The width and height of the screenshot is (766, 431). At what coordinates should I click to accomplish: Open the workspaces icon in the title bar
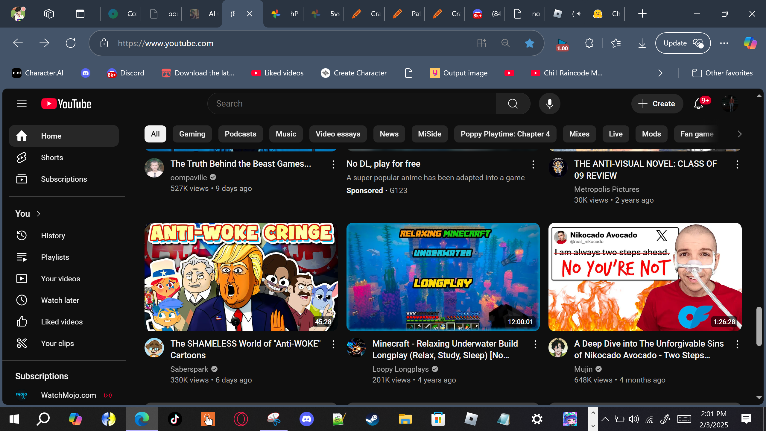coord(49,14)
